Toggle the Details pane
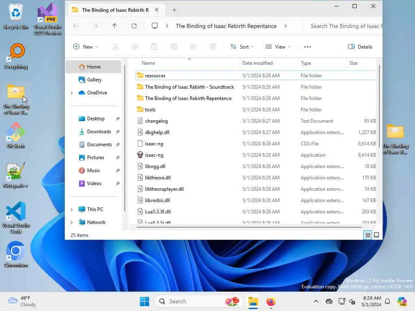 tap(360, 47)
